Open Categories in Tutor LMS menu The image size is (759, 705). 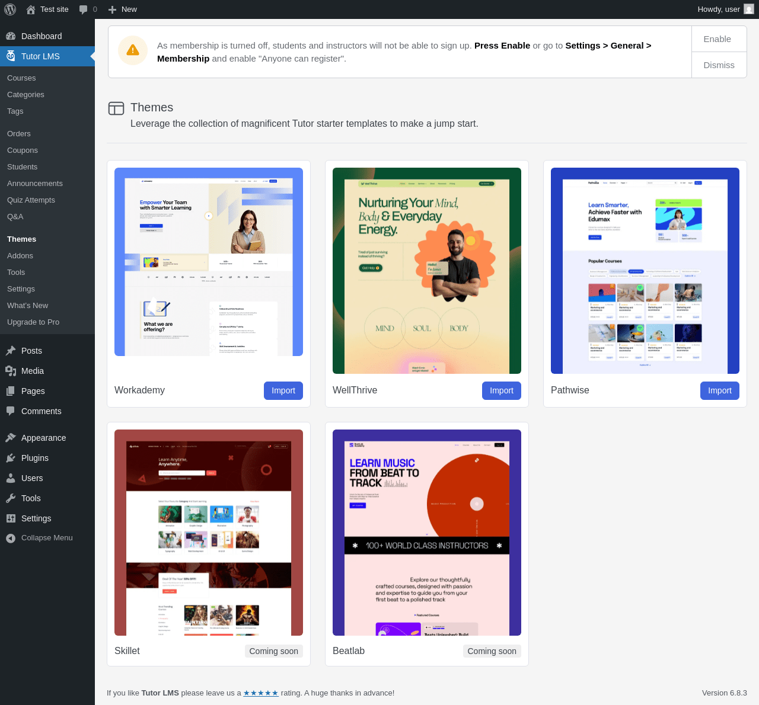(x=25, y=95)
